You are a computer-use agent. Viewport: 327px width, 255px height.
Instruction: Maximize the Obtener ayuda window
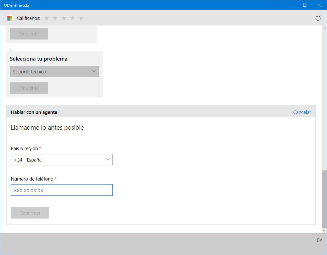pos(305,5)
